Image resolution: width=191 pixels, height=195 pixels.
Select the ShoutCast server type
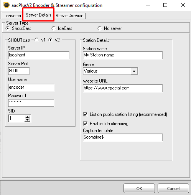click(x=8, y=28)
